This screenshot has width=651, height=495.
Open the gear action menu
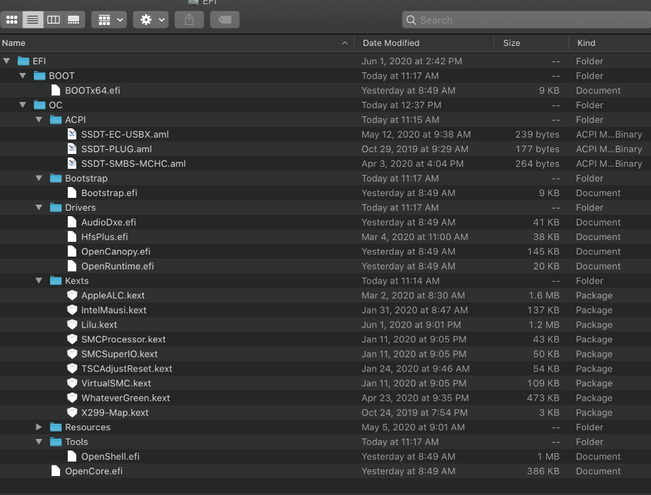click(x=151, y=20)
